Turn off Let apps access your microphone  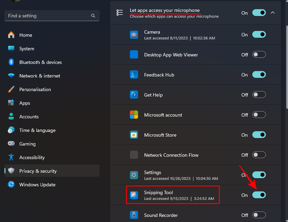[259, 13]
